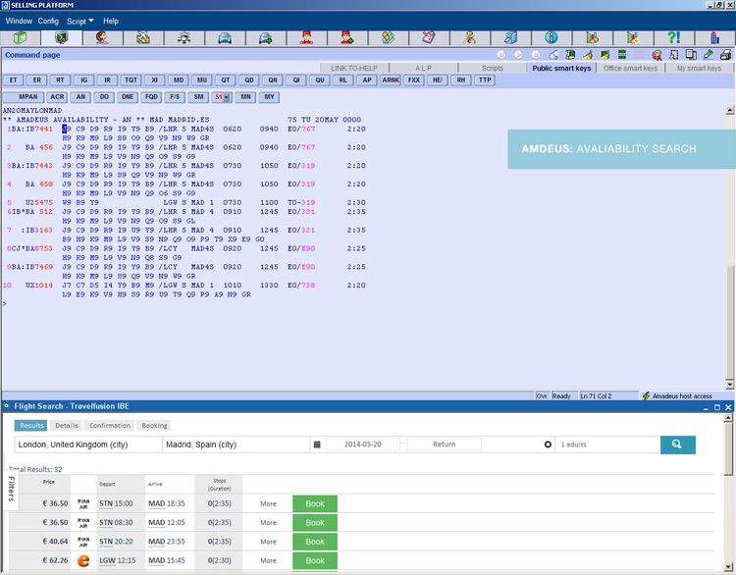736x575 pixels.
Task: Open the hotel bellhop icon
Action: (x=306, y=37)
